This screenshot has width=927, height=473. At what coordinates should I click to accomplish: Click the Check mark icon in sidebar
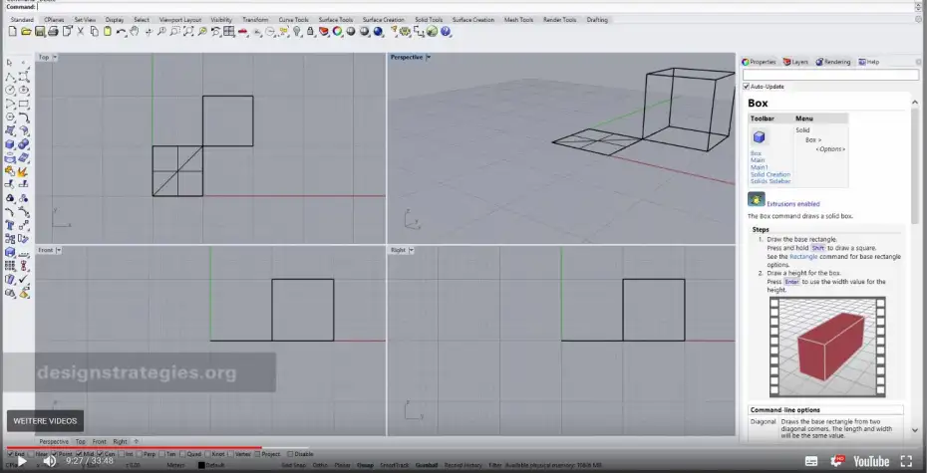pyautogui.click(x=24, y=278)
